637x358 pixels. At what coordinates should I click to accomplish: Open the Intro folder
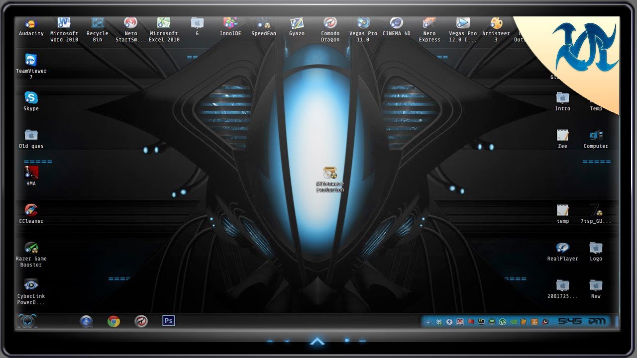tap(563, 101)
